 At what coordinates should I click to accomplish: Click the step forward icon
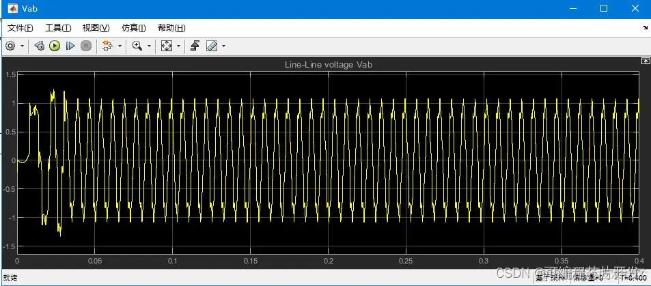point(70,46)
